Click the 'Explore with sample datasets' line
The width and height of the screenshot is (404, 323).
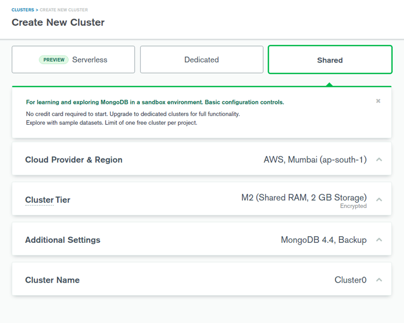point(112,123)
